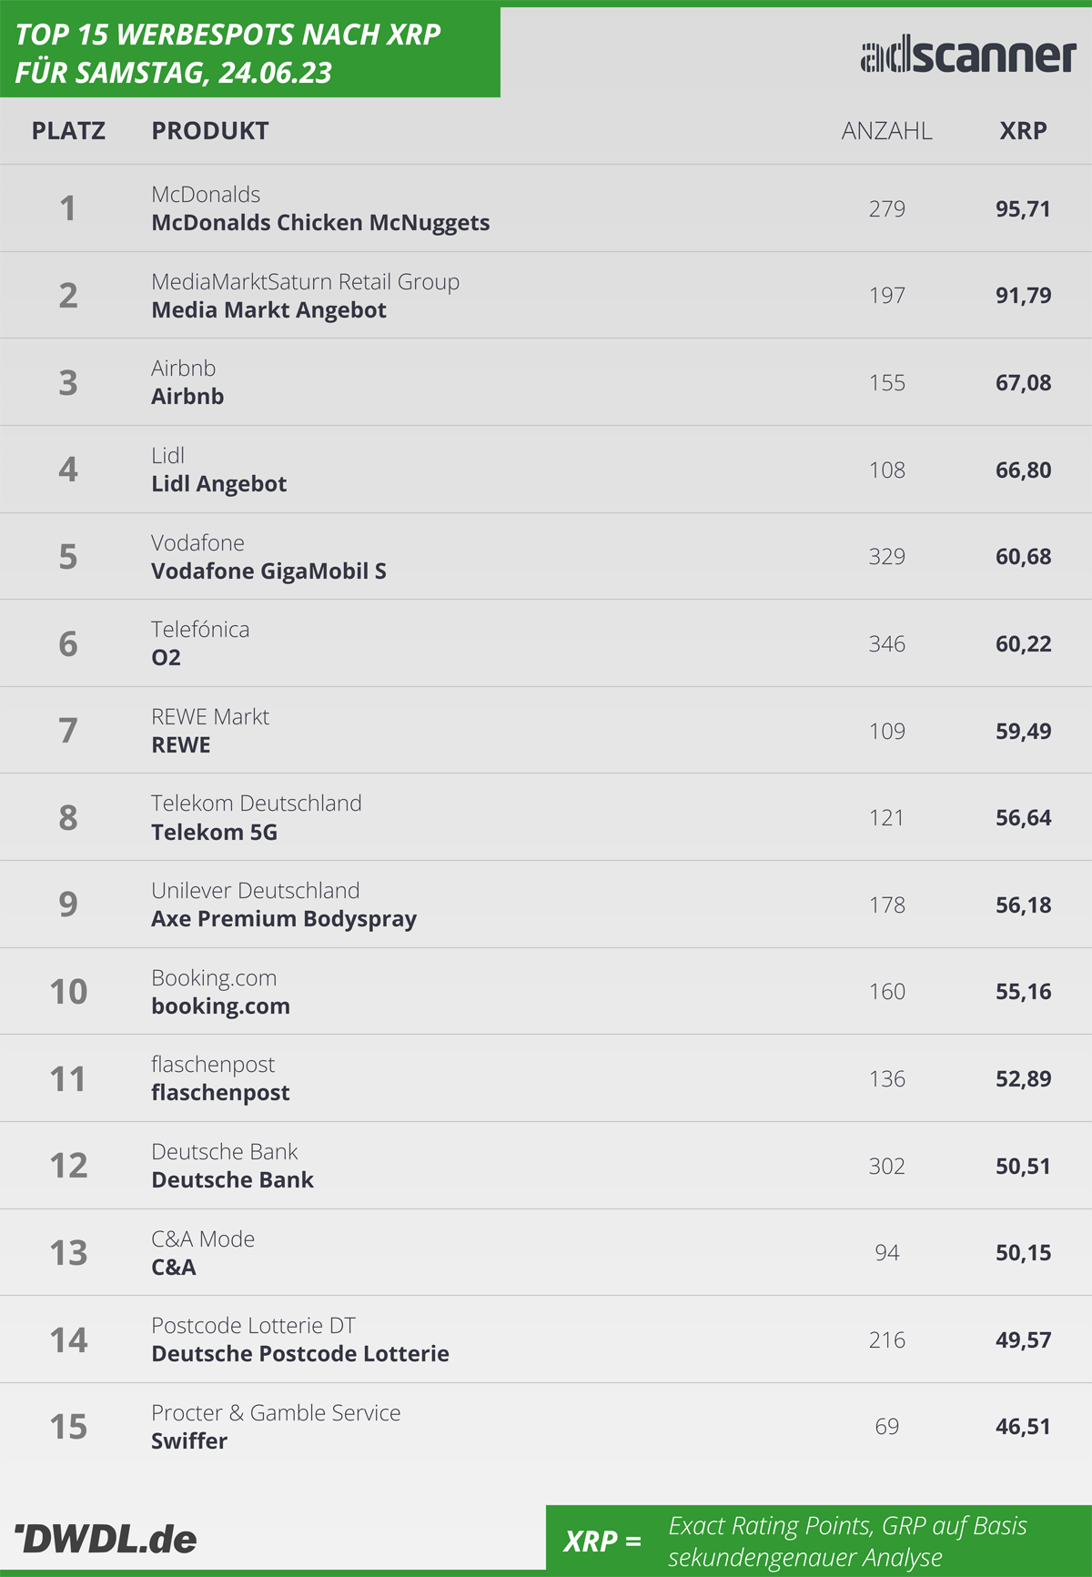Click the XRP column header

(x=1023, y=131)
